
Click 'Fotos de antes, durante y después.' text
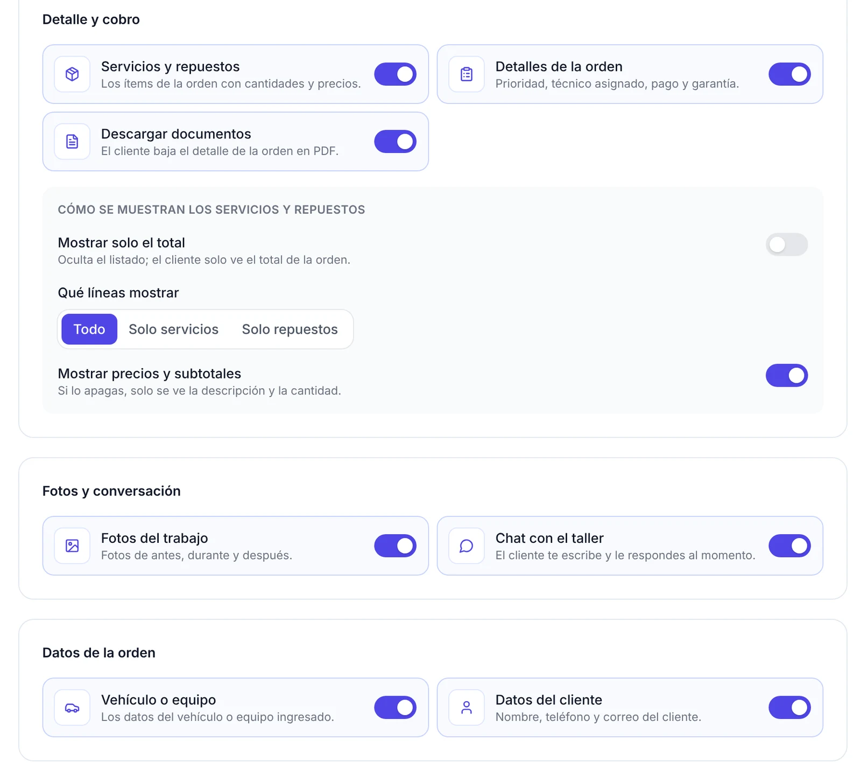[197, 555]
